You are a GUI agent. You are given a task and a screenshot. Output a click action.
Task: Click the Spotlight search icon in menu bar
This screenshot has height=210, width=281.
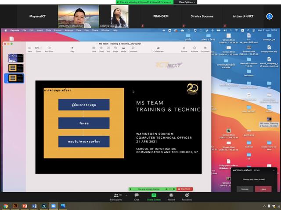[x=248, y=30]
